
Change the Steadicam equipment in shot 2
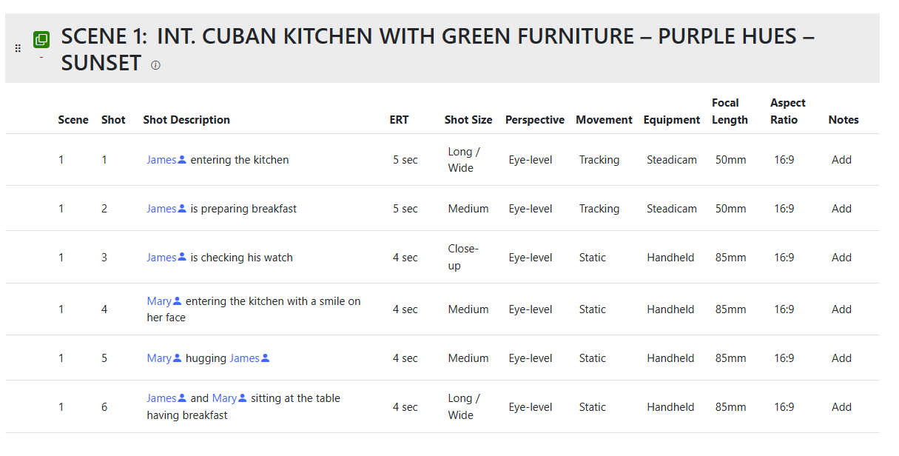point(672,209)
